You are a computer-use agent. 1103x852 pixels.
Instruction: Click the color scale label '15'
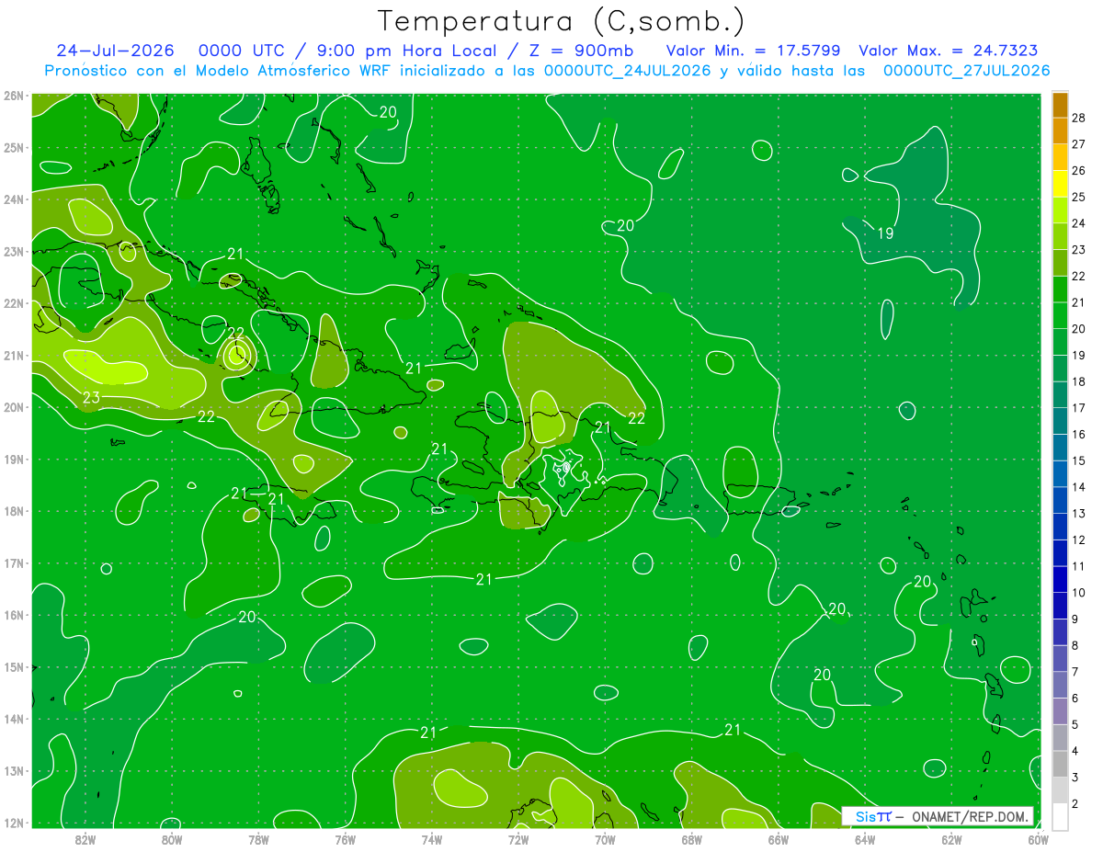(1078, 460)
